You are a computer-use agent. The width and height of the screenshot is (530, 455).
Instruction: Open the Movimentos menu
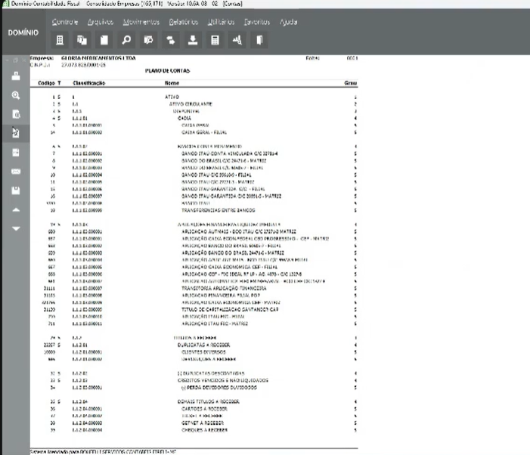141,22
